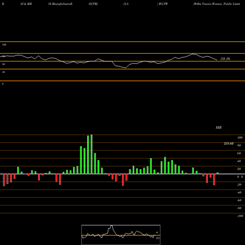245x245 pixels.
Task: Click the 53.16 RSI value label
Action: [225, 59]
